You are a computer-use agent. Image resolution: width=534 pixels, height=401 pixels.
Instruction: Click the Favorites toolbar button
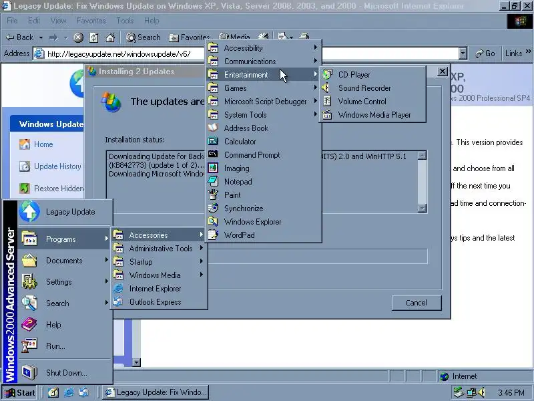(190, 37)
